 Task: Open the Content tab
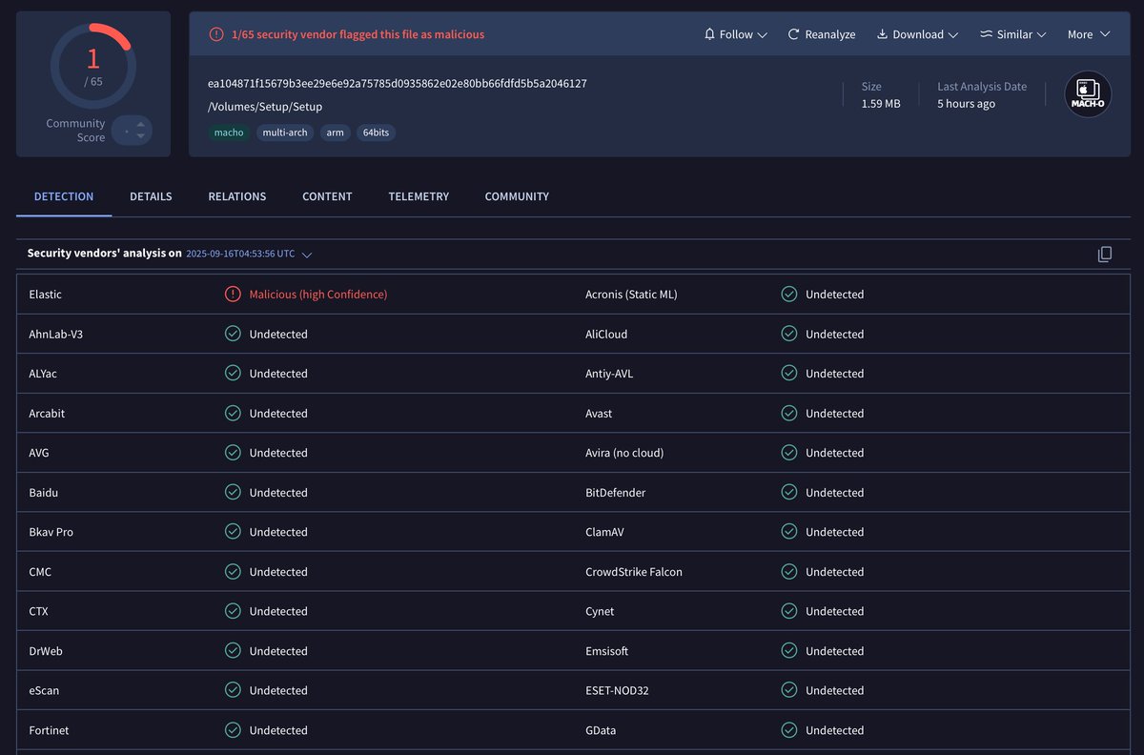(x=327, y=196)
